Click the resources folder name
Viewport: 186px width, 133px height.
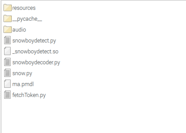(x=24, y=8)
